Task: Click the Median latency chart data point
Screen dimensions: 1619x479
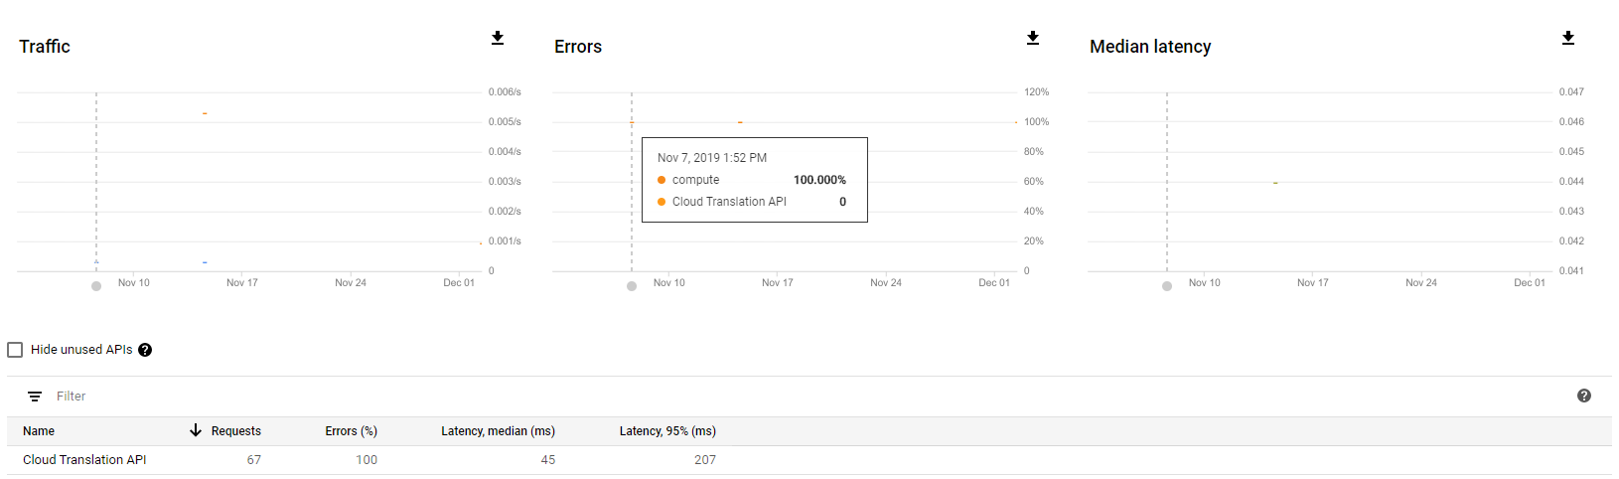Action: pyautogui.click(x=1275, y=183)
